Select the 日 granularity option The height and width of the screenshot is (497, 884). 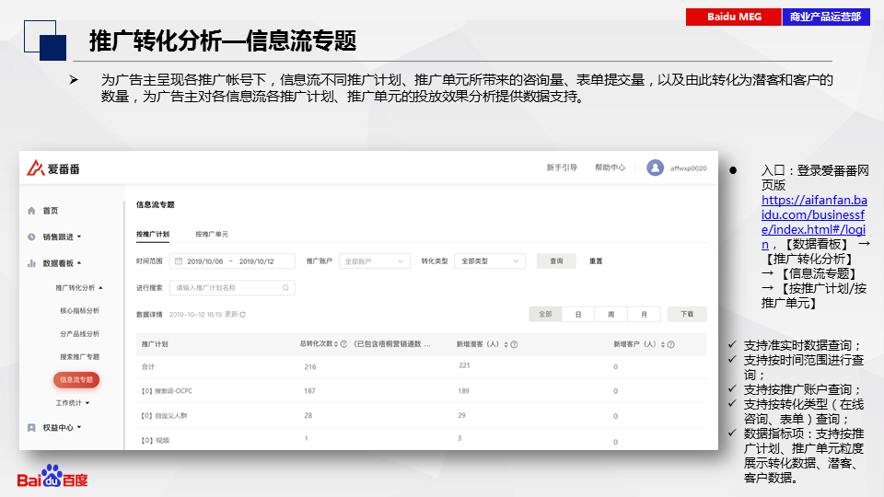point(578,314)
